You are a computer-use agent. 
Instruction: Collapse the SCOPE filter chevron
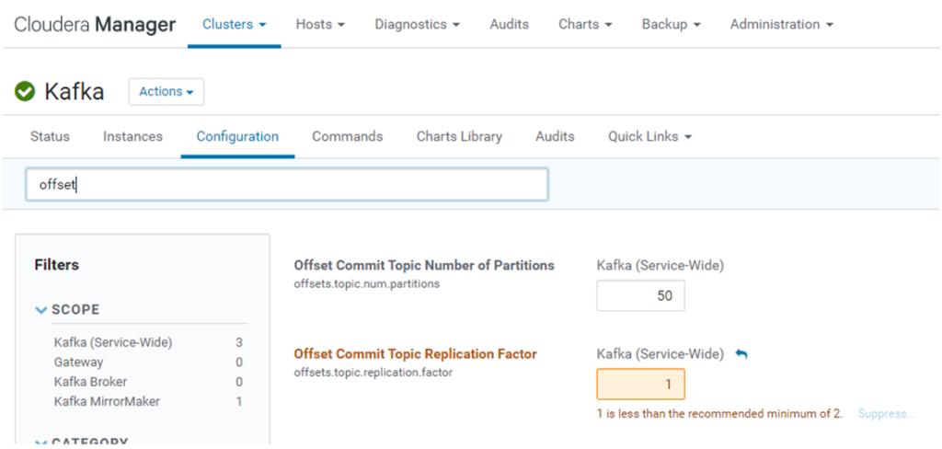point(40,310)
